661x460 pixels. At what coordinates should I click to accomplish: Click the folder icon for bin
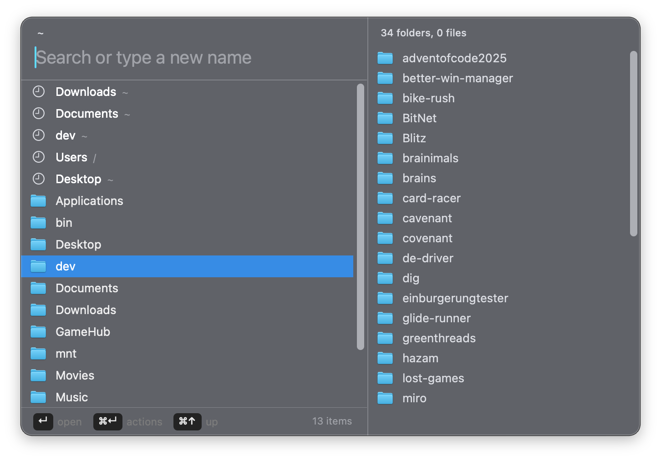[x=38, y=223]
